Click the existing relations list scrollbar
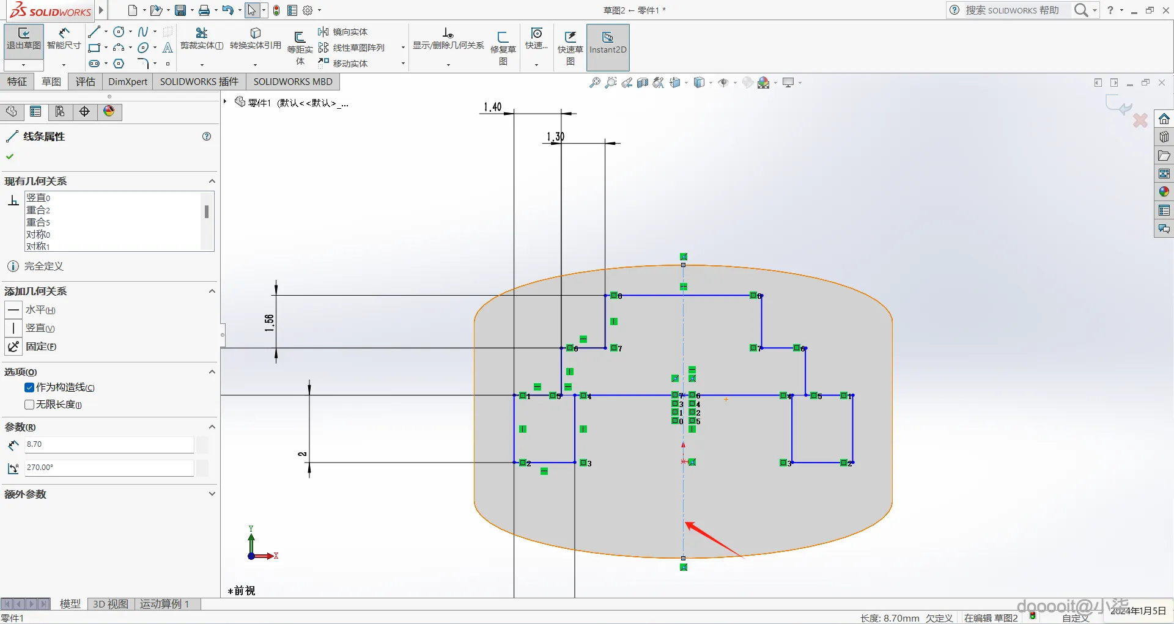Screen dimensions: 1174x624 [207, 211]
